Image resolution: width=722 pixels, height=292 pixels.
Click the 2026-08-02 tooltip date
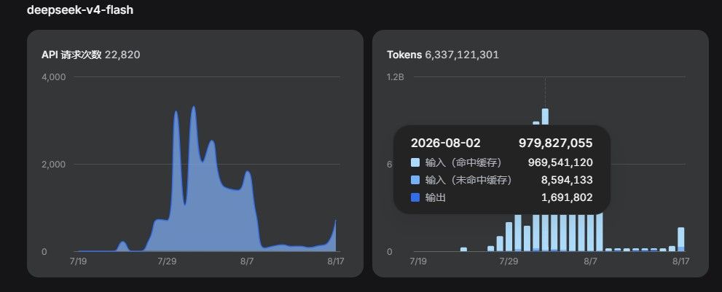click(446, 143)
